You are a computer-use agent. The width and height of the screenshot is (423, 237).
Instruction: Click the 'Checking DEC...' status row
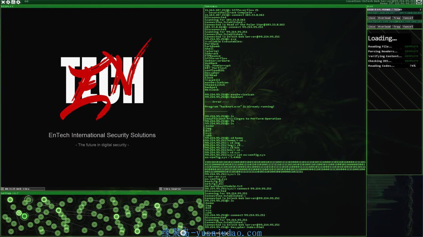pos(393,61)
